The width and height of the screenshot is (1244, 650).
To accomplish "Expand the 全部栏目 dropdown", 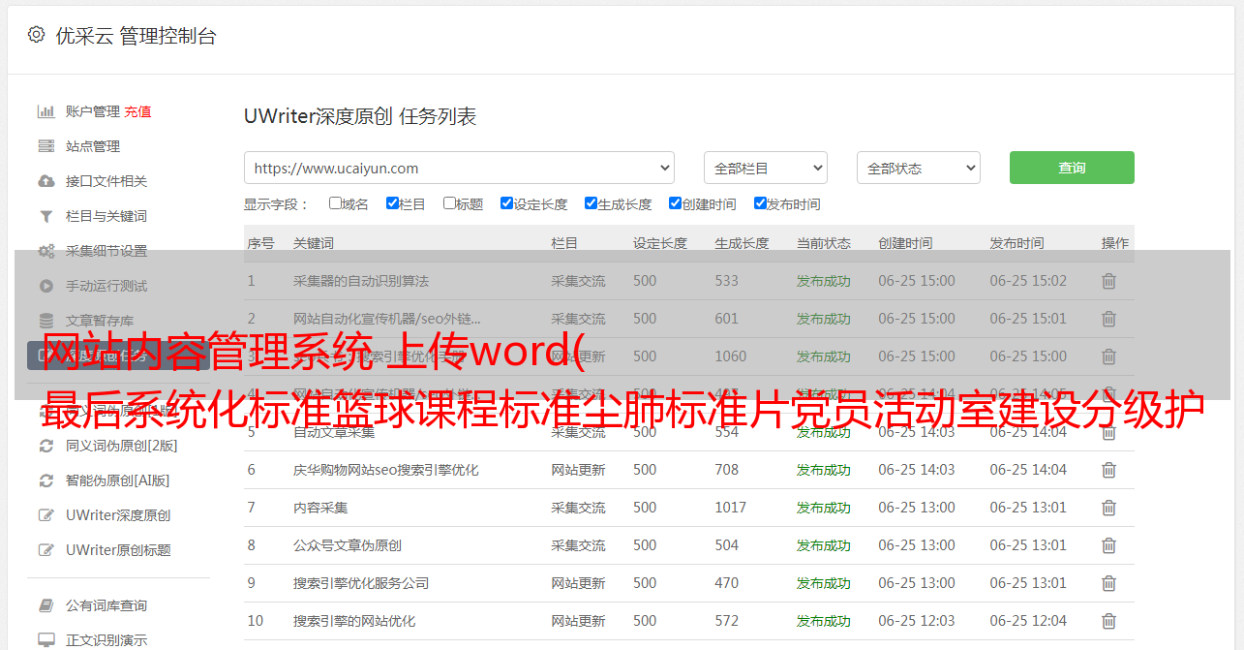I will click(765, 168).
